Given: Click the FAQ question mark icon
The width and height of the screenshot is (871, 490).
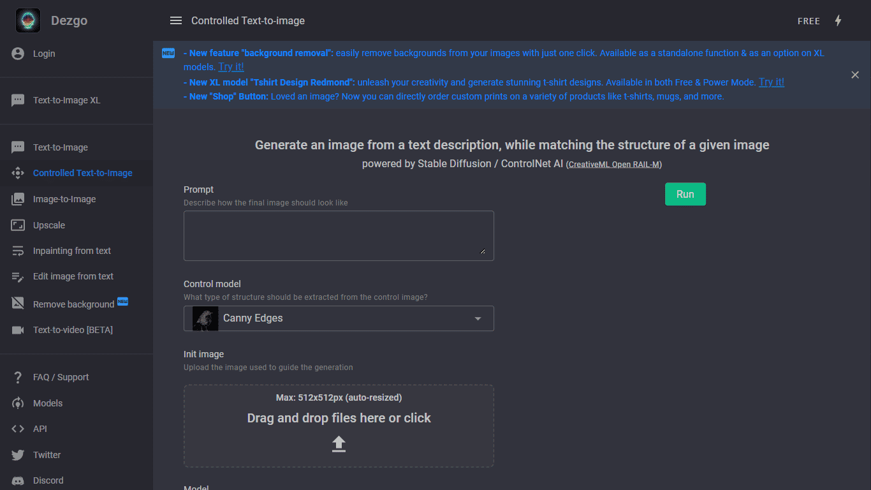Looking at the screenshot, I should click(x=18, y=377).
